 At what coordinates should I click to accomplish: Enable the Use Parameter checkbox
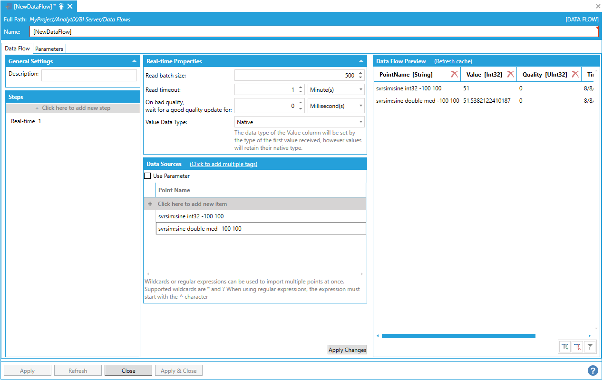[x=148, y=176]
